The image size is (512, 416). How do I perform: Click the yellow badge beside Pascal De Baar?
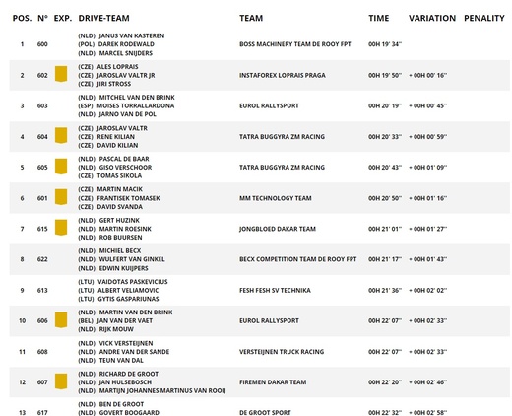tap(61, 167)
